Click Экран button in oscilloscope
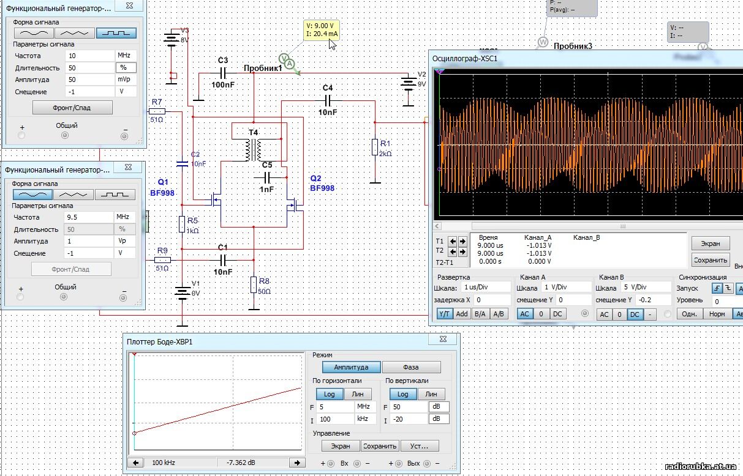Image resolution: width=743 pixels, height=476 pixels. coord(711,243)
